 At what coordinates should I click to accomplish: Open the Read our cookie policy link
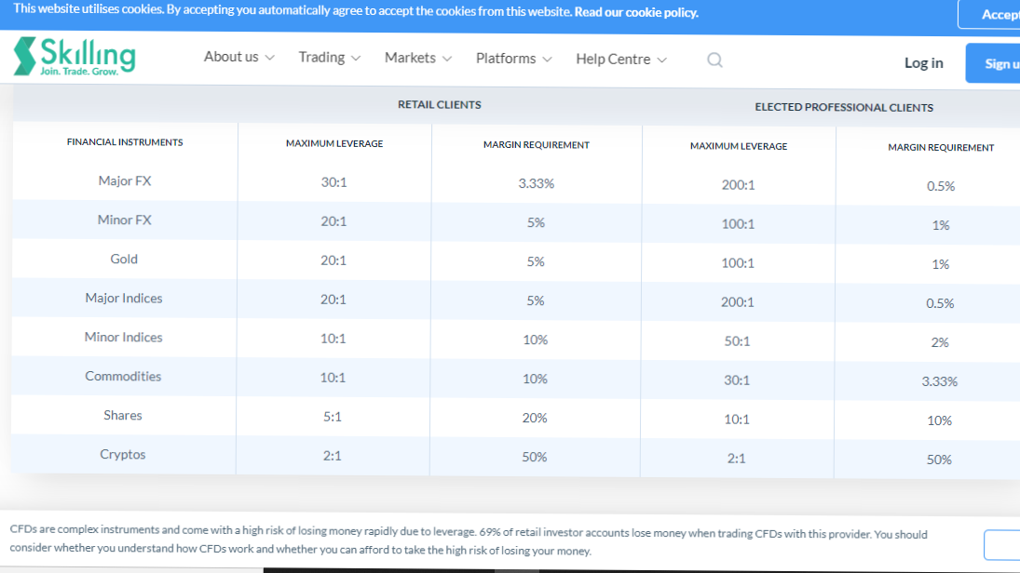point(635,12)
